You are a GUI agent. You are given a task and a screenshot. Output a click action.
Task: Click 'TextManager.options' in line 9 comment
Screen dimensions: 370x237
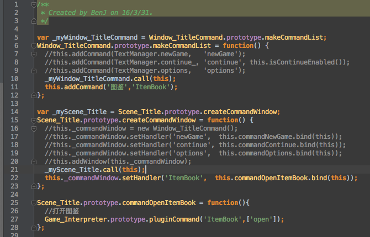click(151, 71)
